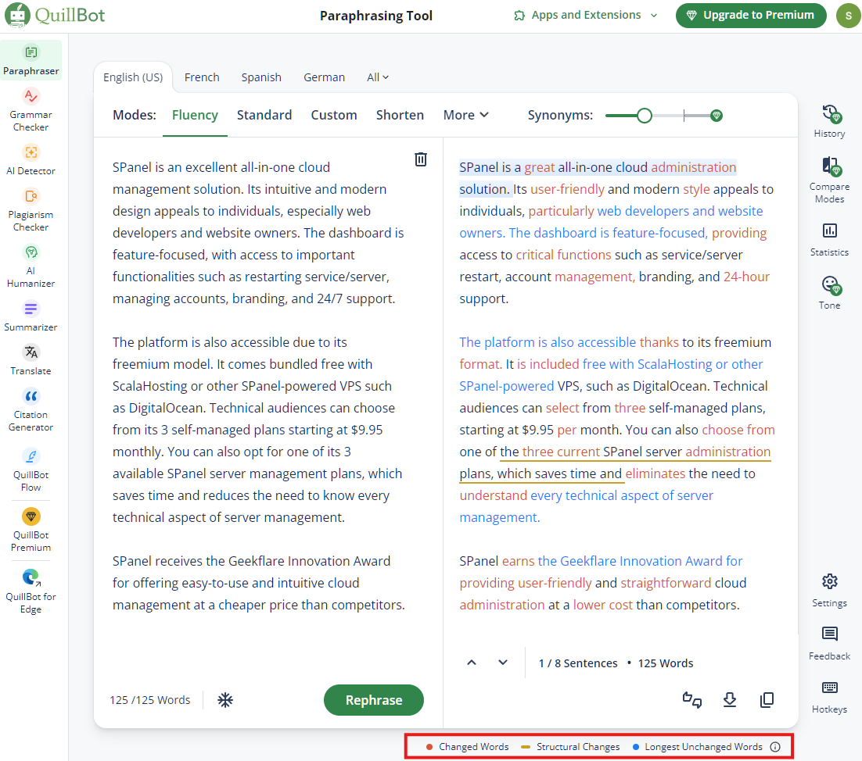Open Apps and Extensions dropdown
862x761 pixels.
586,16
